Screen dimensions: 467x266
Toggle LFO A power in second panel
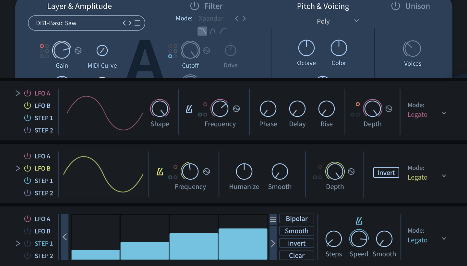tap(28, 156)
